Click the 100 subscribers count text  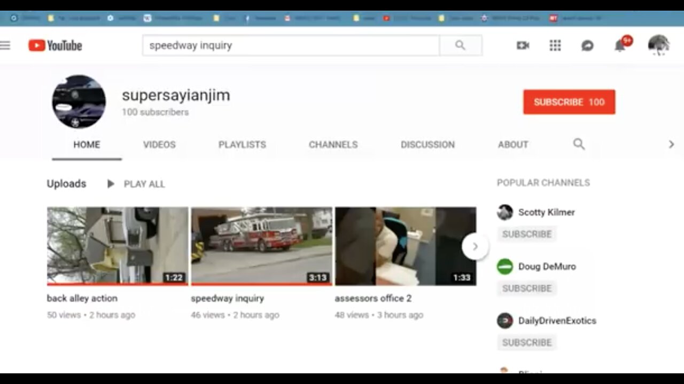[155, 113]
